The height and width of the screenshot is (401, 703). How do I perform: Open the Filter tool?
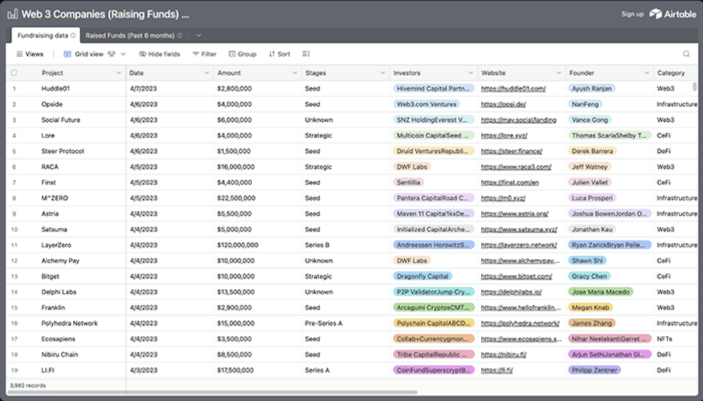click(x=205, y=54)
